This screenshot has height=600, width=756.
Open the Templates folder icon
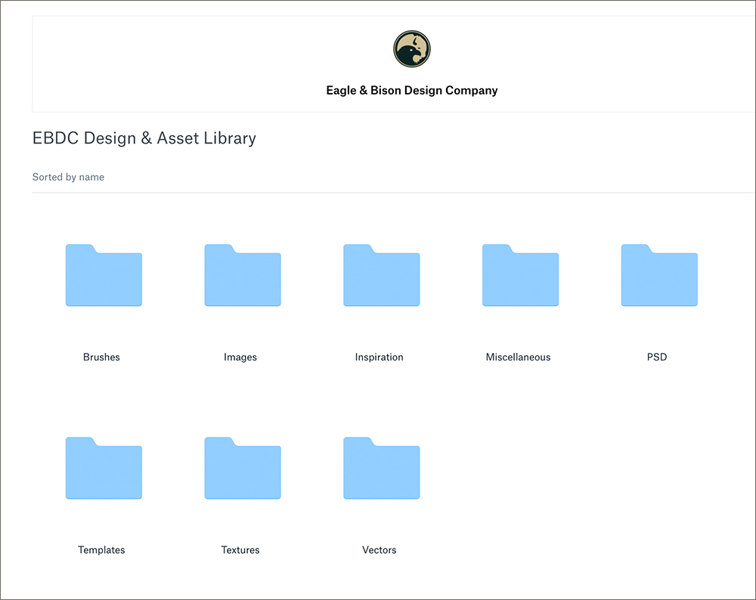104,468
